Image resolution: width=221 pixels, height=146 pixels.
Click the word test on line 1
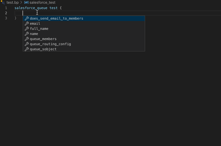coord(53,8)
